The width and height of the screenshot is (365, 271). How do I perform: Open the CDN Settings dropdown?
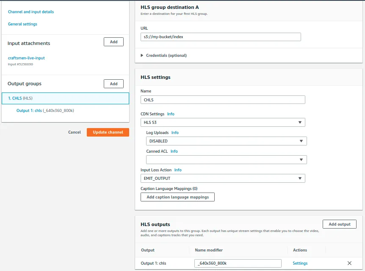click(x=223, y=123)
